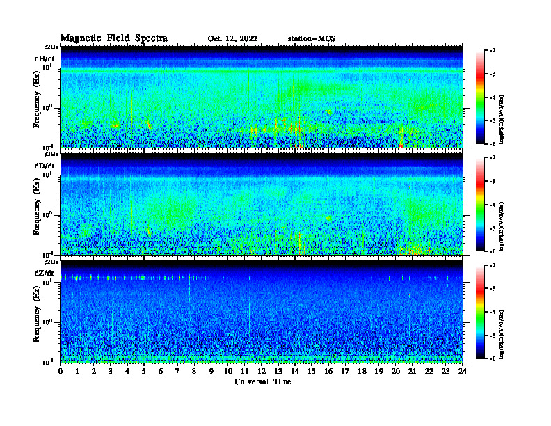Click hour tick label '24' on time axis
This screenshot has width=551, height=426.
point(463,371)
